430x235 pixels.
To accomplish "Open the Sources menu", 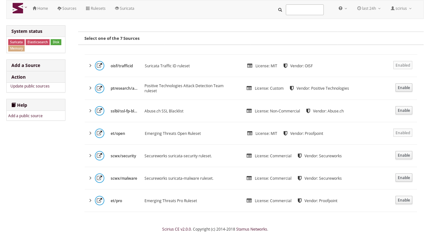I will 67,9.
